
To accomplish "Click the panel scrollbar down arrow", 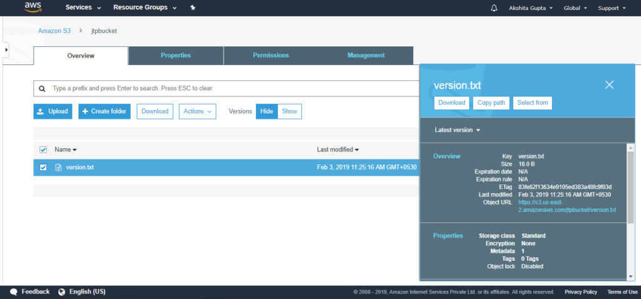I will [630, 276].
